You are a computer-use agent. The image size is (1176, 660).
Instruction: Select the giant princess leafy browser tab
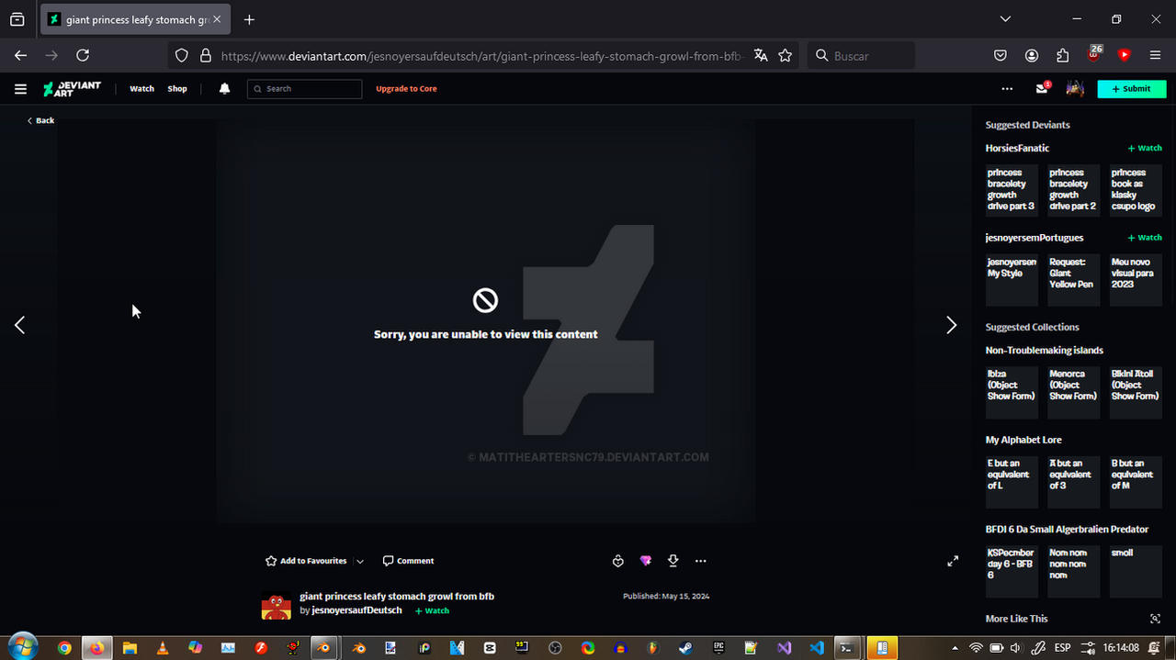click(x=134, y=19)
